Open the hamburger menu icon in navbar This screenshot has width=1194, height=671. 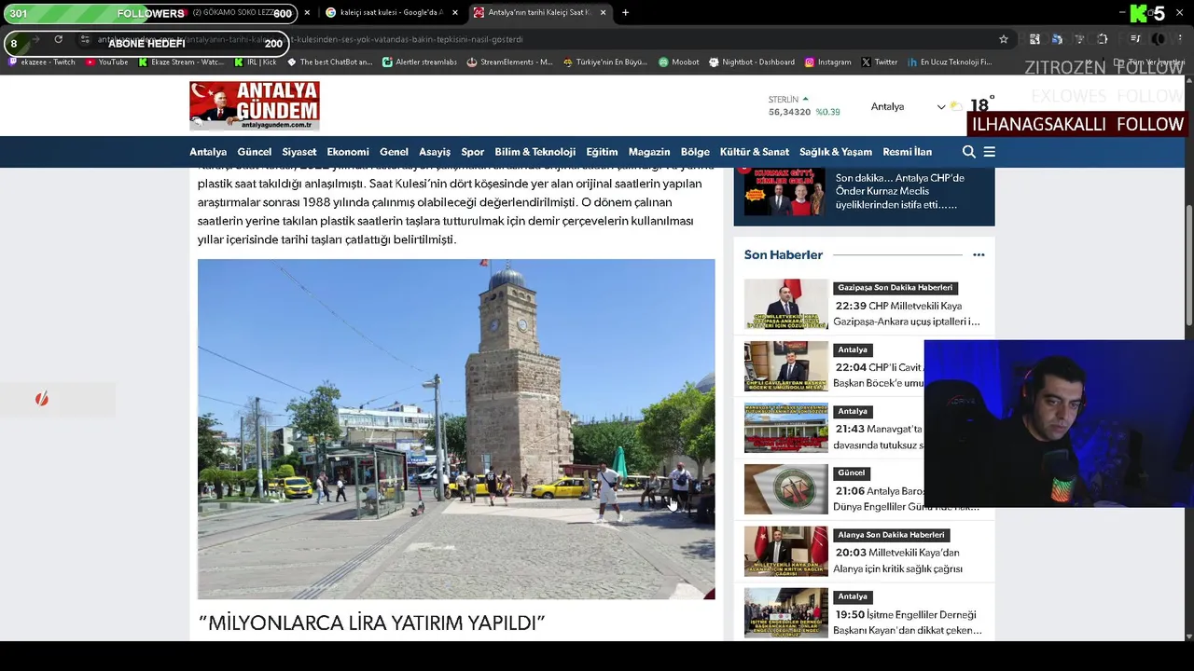tap(990, 152)
